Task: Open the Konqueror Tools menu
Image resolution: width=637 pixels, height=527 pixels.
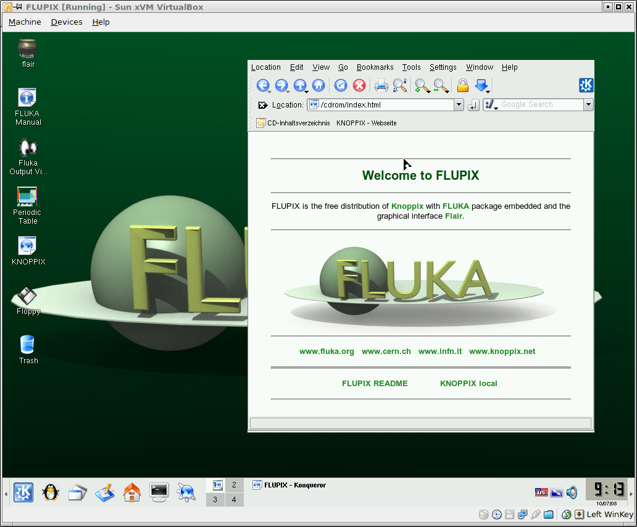Action: (412, 67)
